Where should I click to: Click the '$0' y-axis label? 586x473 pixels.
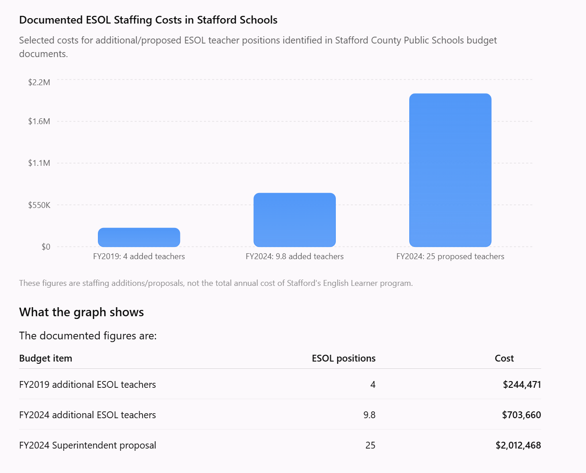pyautogui.click(x=46, y=246)
